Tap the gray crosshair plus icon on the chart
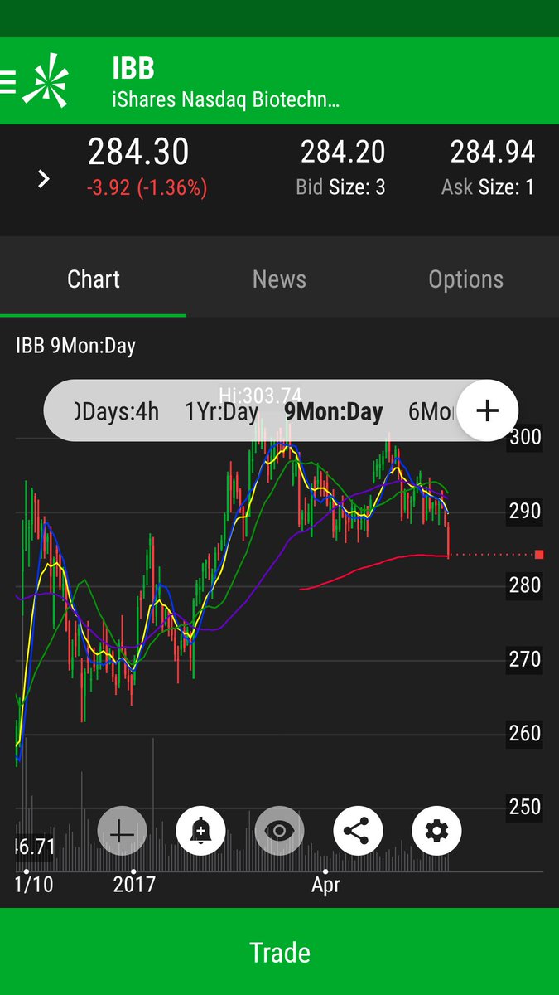Image resolution: width=559 pixels, height=995 pixels. (122, 831)
